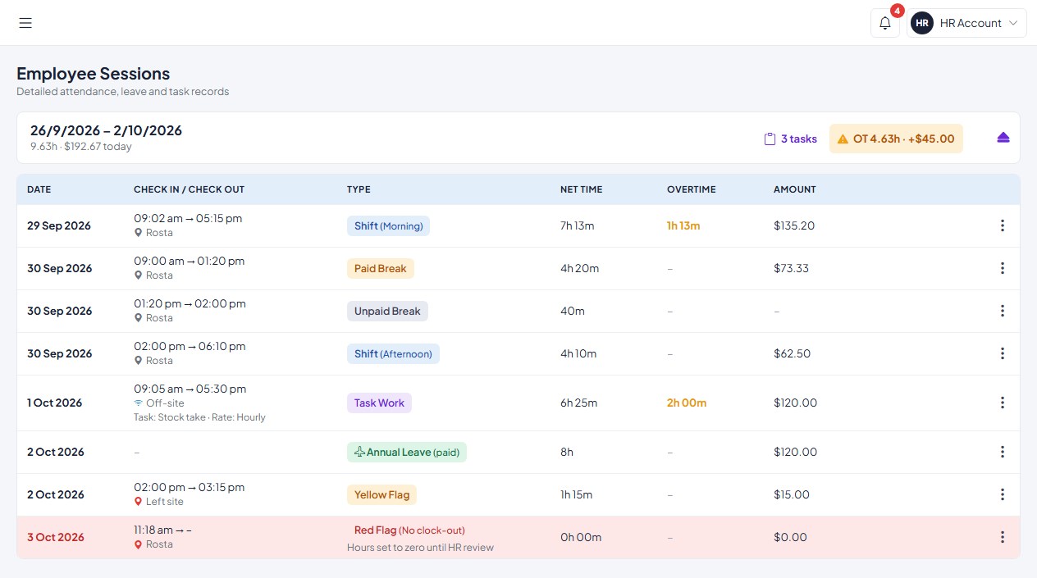1037x578 pixels.
Task: Expand the HR Account dropdown
Action: pyautogui.click(x=967, y=23)
